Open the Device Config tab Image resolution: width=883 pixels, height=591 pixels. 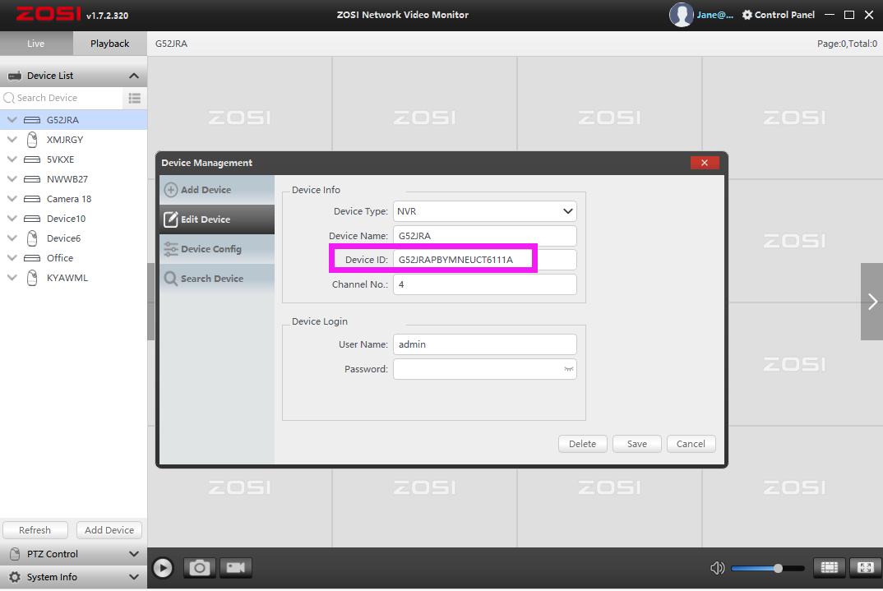tap(217, 249)
